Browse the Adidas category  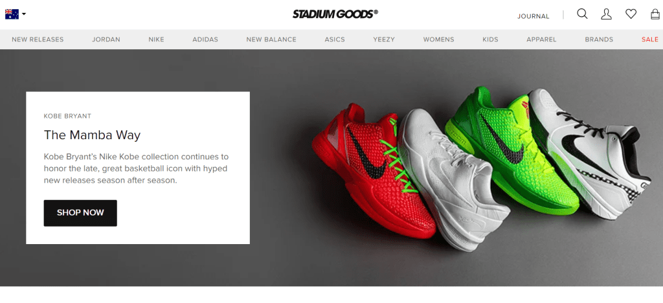205,39
